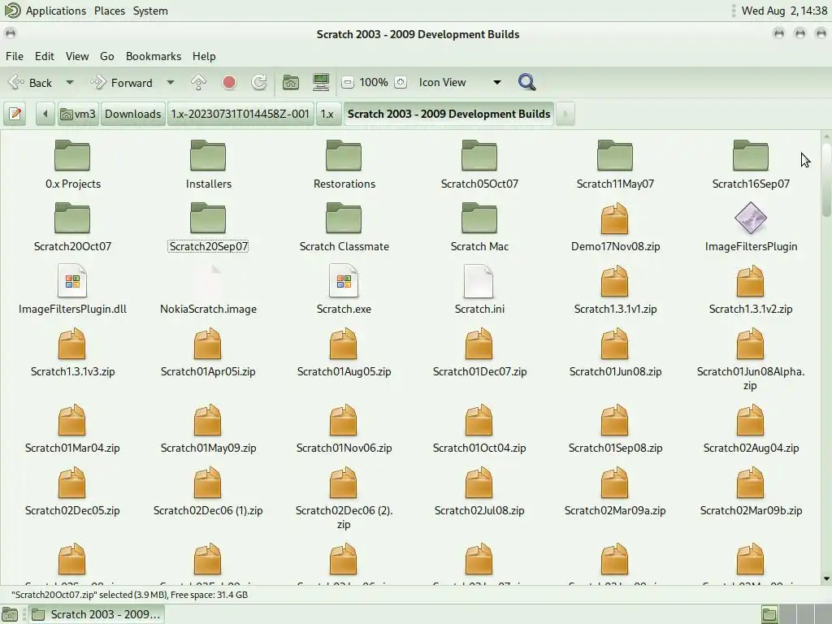Click the path bar left scroll arrow
The image size is (832, 624).
(45, 114)
